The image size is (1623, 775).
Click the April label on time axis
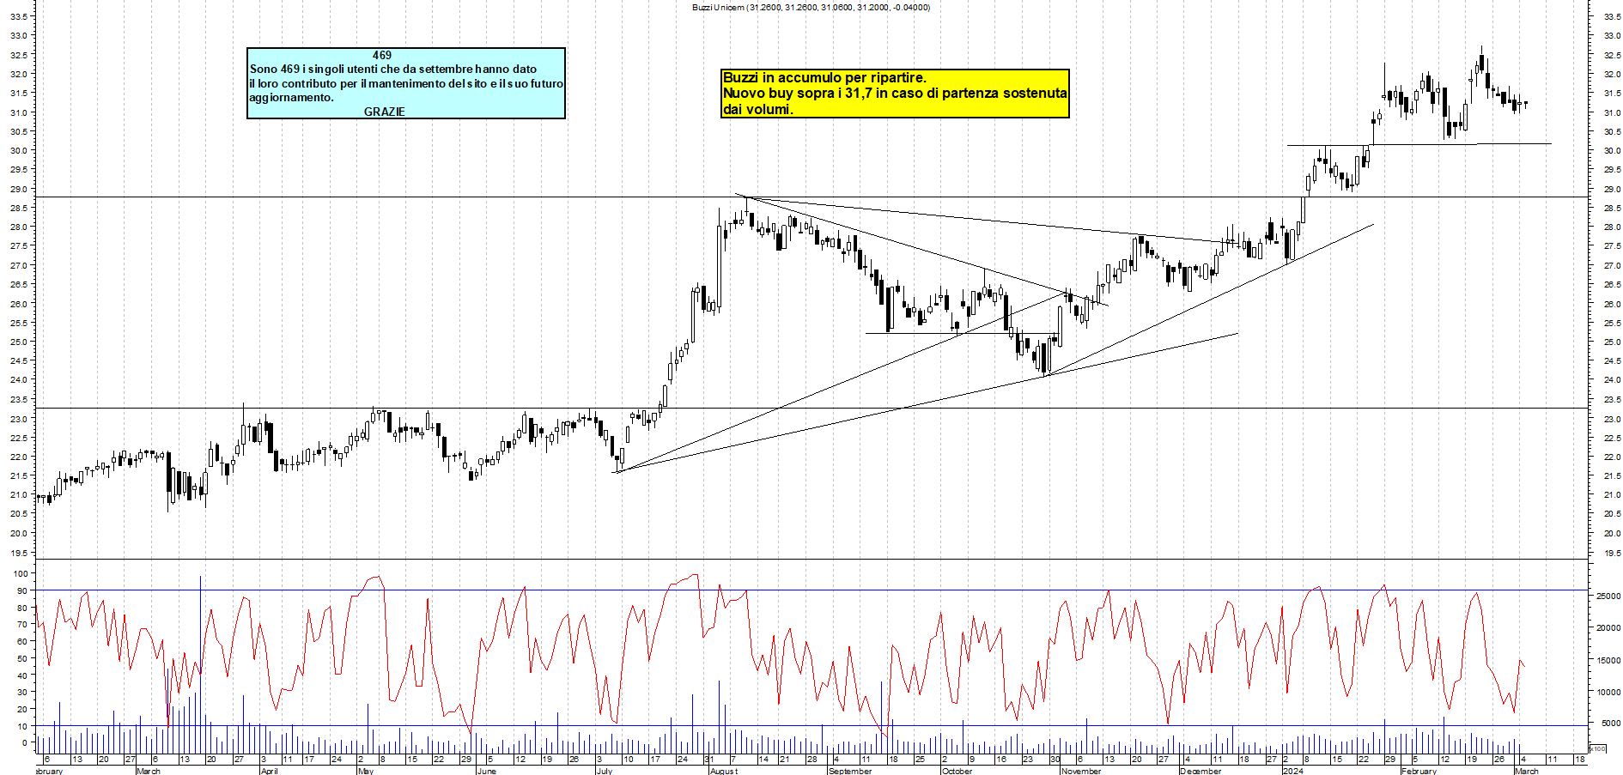point(269,771)
